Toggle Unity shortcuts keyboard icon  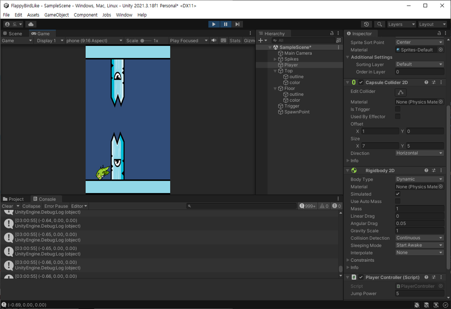pyautogui.click(x=223, y=40)
